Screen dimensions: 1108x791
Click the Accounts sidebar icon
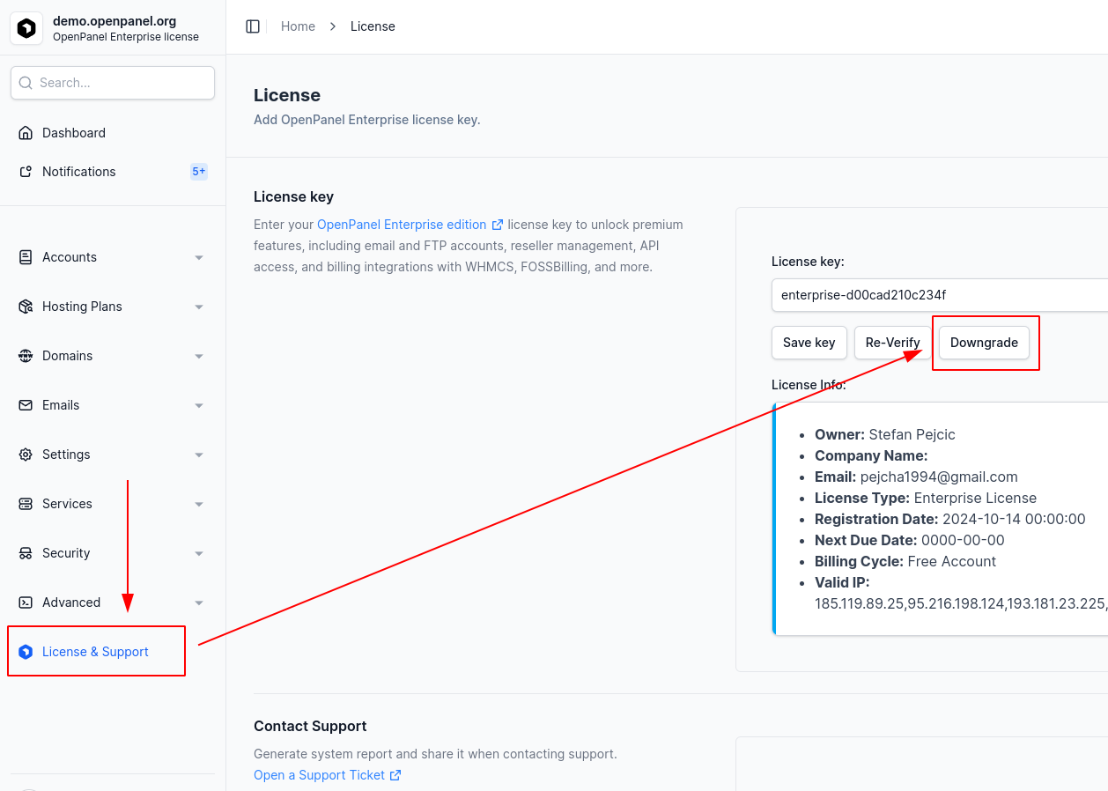pyautogui.click(x=26, y=257)
